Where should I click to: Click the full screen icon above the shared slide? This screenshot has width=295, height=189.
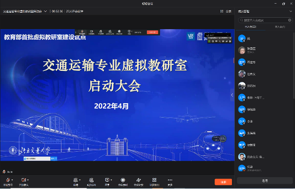pyautogui.click(x=222, y=11)
